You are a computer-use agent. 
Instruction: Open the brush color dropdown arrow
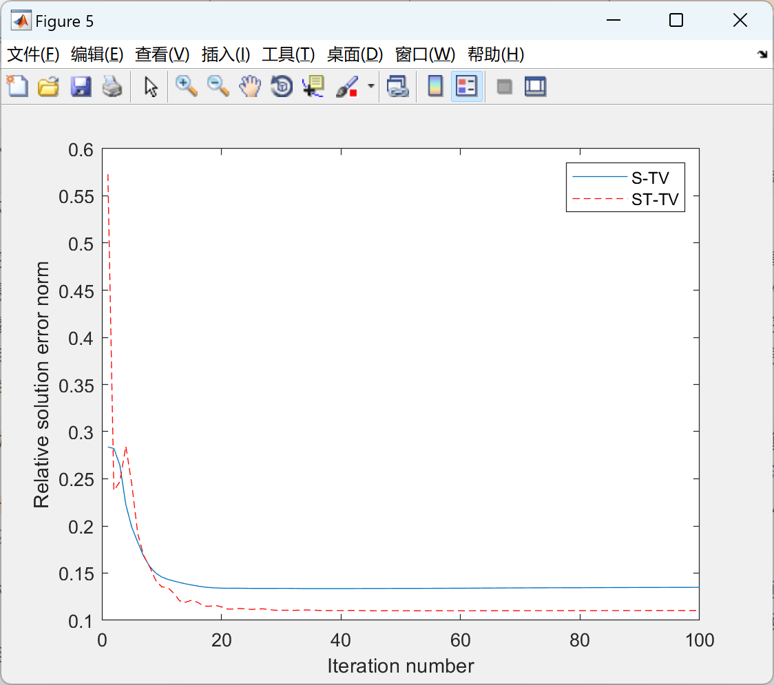(x=370, y=86)
